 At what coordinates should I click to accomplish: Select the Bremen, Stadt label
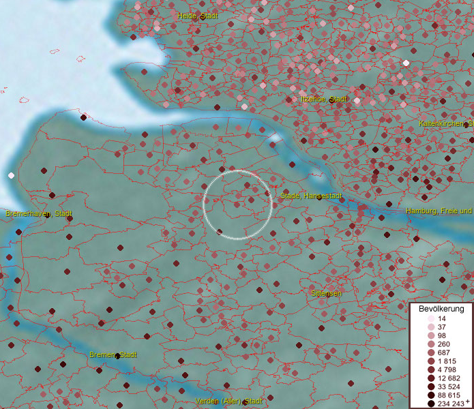pyautogui.click(x=113, y=354)
